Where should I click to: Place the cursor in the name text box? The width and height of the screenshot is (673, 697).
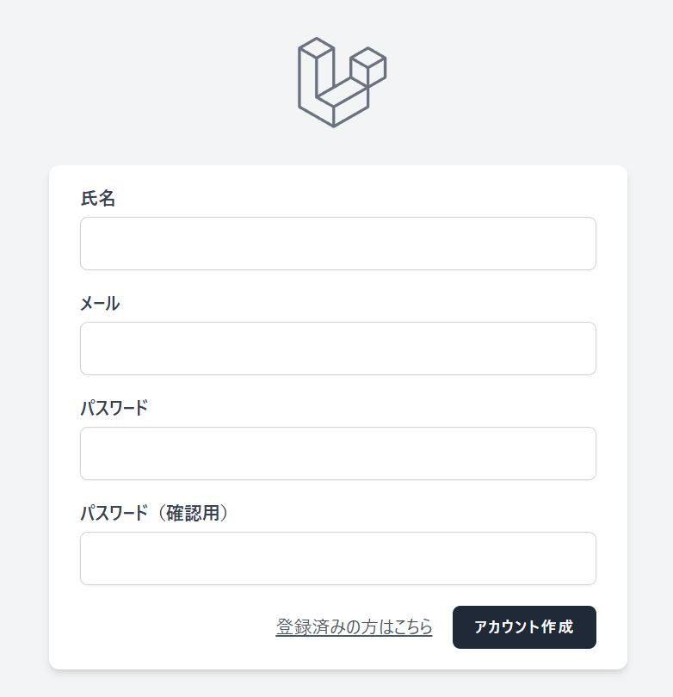[337, 244]
